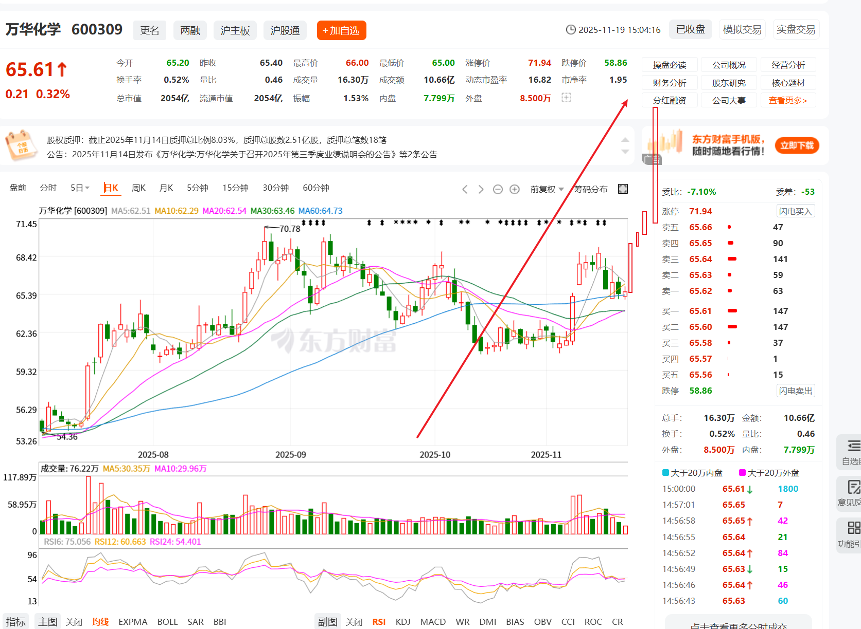
Task: Click 闪电买入 button
Action: tap(795, 211)
